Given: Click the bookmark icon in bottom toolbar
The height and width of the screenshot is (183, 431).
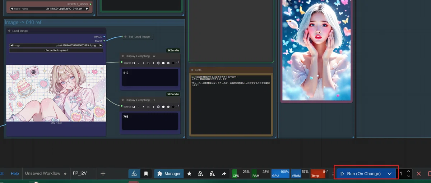Looking at the screenshot, I should (x=146, y=174).
